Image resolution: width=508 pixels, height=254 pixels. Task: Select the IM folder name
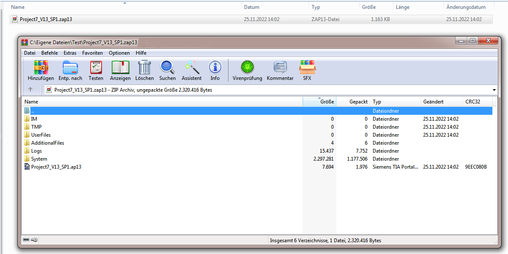[x=34, y=119]
